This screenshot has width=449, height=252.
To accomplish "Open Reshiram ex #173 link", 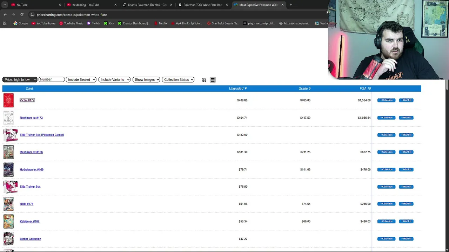I will 31,118.
